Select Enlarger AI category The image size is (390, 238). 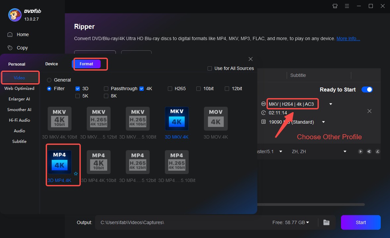[x=20, y=99]
